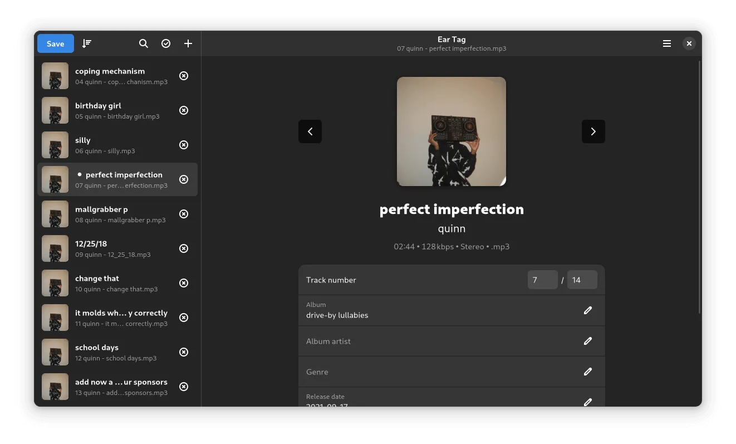
Task: Remove coping mechanism from file list
Action: click(184, 76)
